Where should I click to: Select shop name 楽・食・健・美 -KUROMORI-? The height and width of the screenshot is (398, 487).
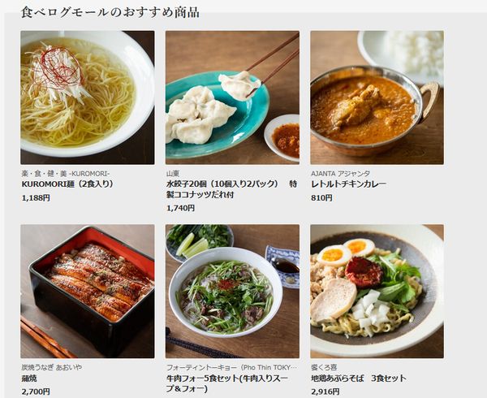[x=66, y=173]
